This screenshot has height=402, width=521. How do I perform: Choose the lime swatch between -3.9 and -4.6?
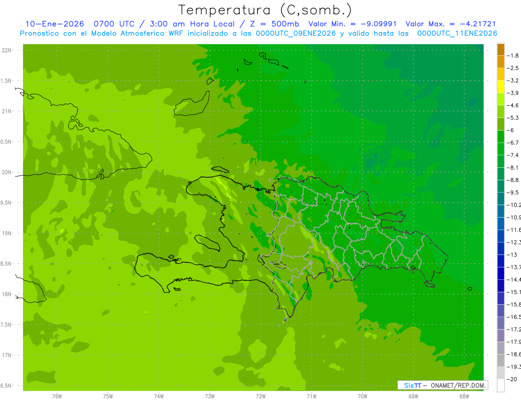click(x=501, y=99)
